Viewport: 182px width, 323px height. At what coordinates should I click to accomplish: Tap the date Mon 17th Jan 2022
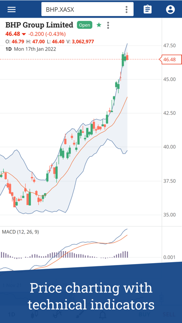tap(35, 49)
